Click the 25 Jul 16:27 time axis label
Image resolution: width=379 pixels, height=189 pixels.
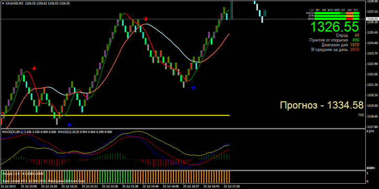191,186
